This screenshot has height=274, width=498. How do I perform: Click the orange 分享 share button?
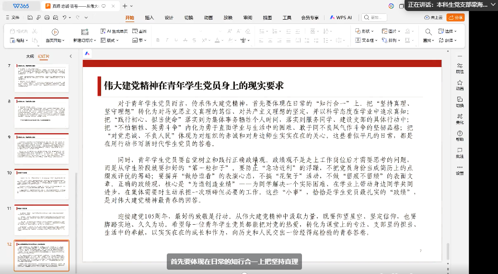[x=455, y=18]
